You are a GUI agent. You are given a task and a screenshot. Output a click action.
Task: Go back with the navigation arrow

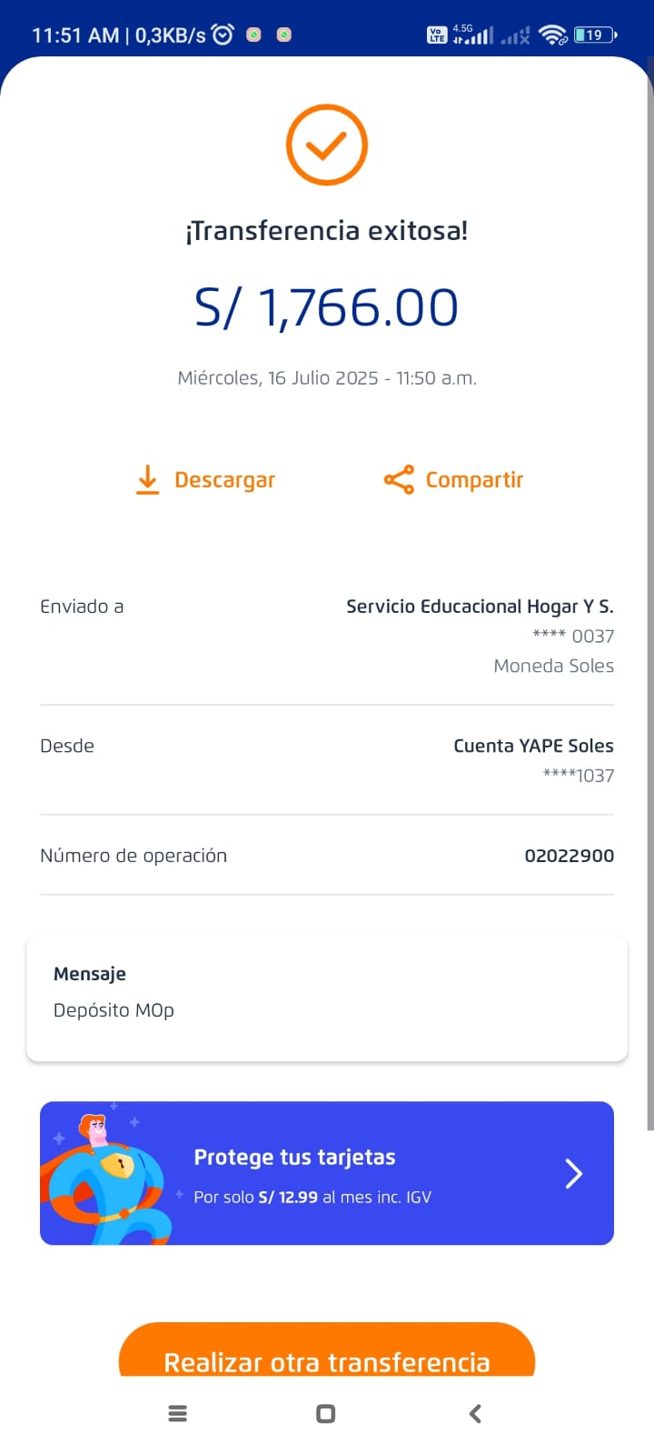click(475, 1413)
